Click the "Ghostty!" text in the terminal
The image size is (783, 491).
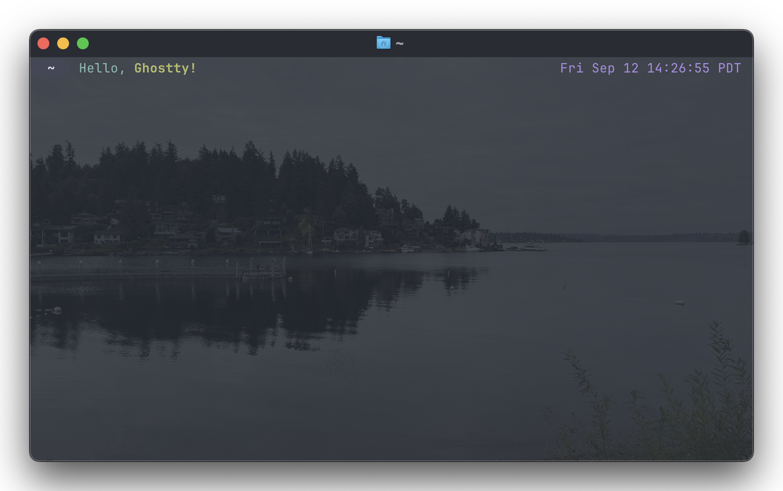[165, 68]
